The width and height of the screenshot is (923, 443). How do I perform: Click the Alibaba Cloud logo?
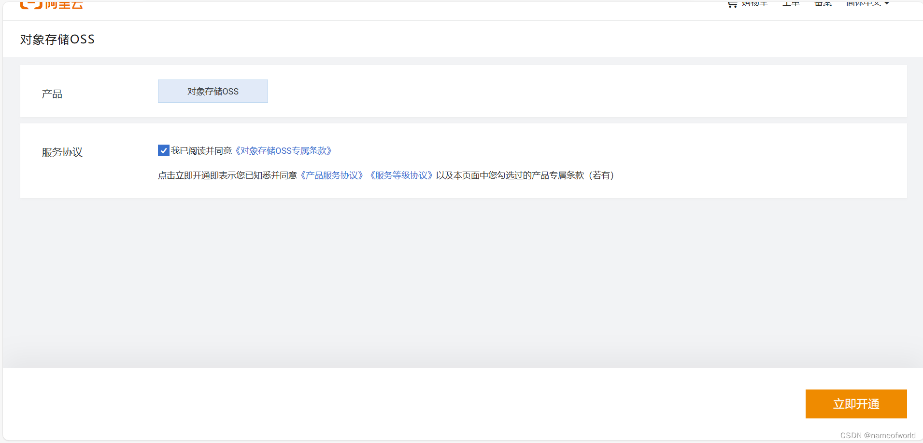point(52,4)
